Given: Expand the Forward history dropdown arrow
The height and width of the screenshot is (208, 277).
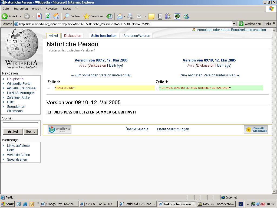Looking at the screenshot, I should pos(33,16).
